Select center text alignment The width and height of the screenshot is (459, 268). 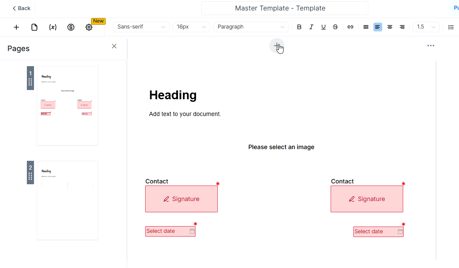pyautogui.click(x=390, y=27)
